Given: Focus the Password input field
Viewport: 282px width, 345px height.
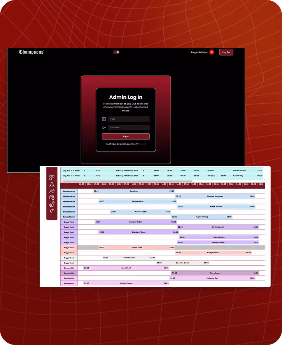Looking at the screenshot, I should pyautogui.click(x=129, y=127).
